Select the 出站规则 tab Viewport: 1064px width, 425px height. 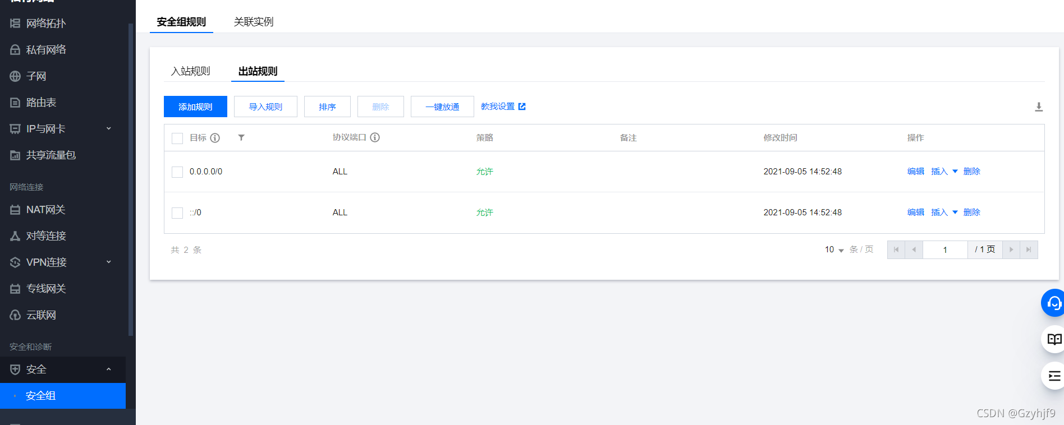258,71
